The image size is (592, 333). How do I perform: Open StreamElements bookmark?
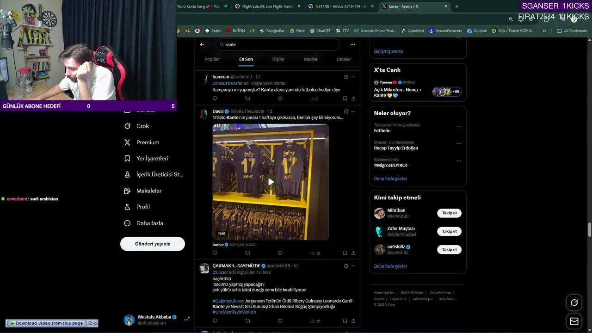(445, 31)
